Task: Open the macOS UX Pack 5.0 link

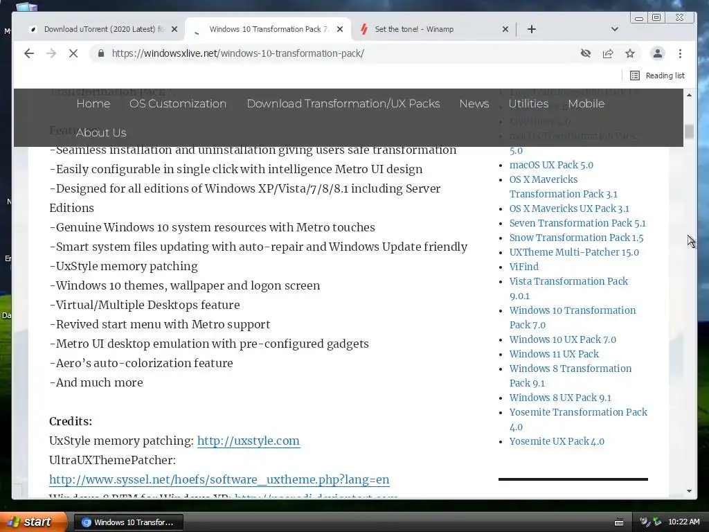Action: tap(551, 165)
